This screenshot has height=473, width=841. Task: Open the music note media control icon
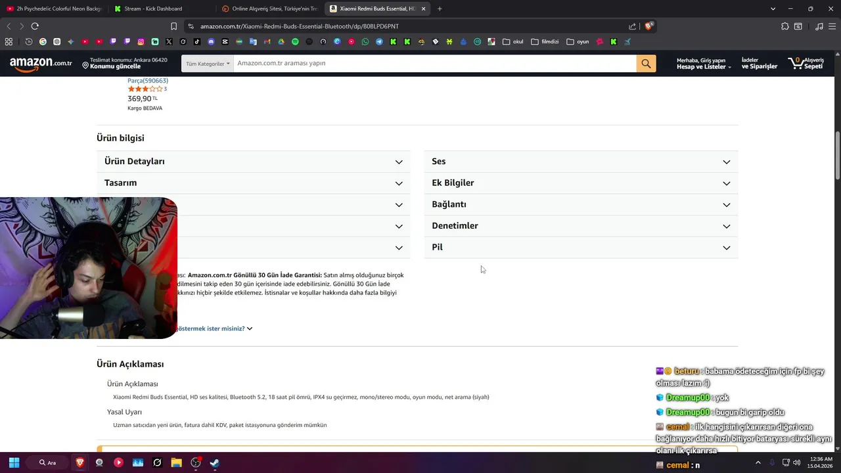819,26
